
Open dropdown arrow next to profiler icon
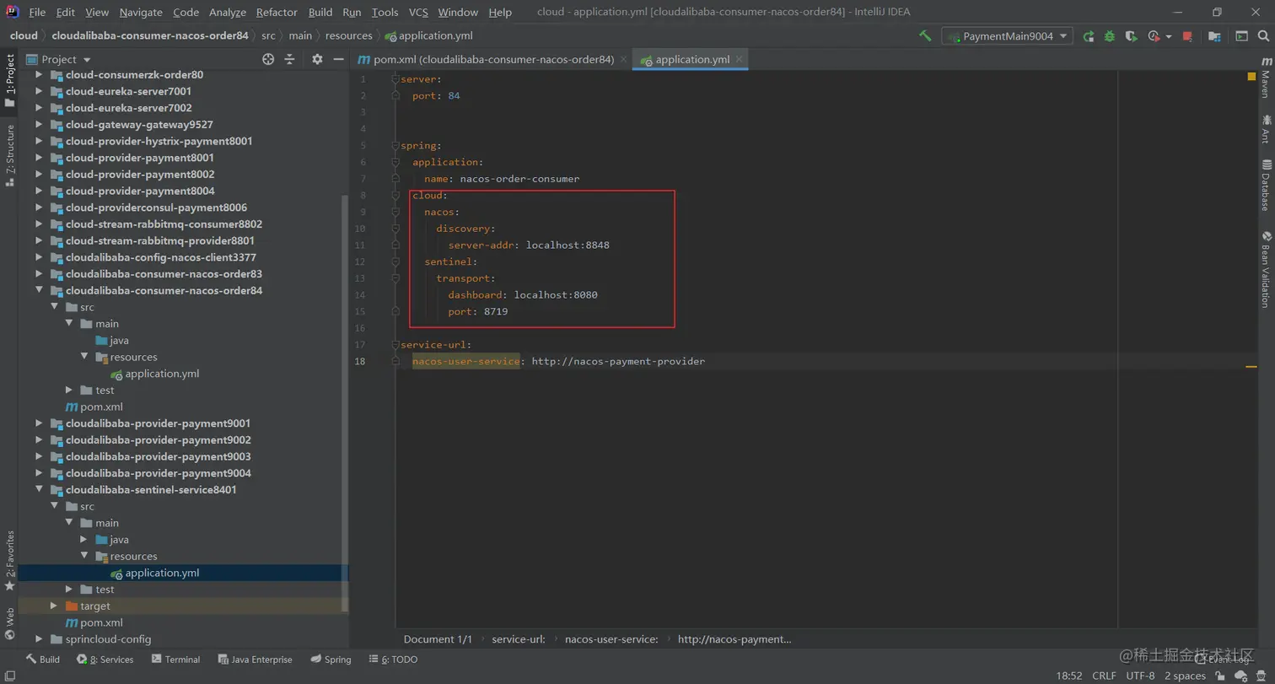1169,37
